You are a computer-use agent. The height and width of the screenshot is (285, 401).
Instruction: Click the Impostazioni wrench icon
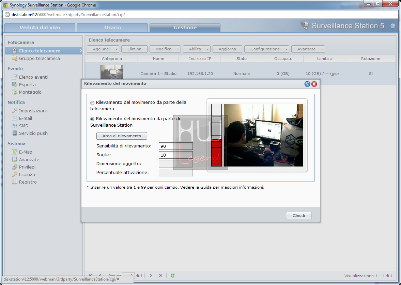click(15, 111)
